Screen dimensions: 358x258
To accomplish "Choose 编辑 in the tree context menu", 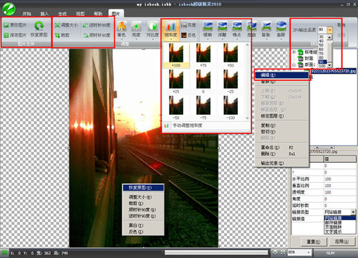I will click(281, 75).
